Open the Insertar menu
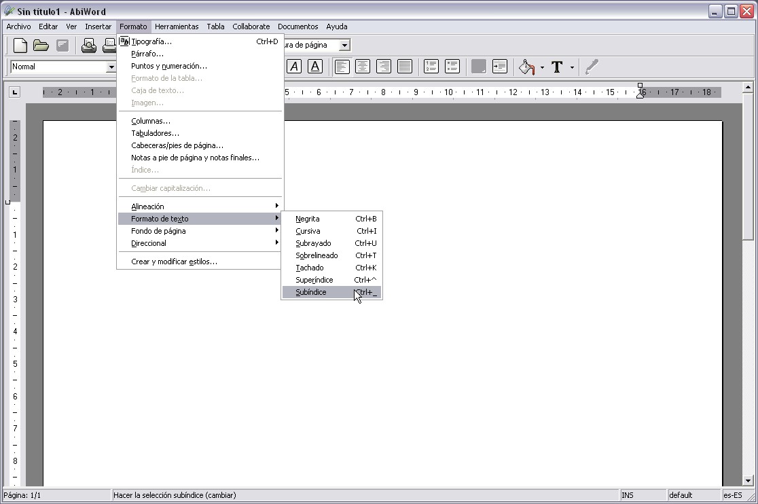Screen dimensions: 758x504 click(x=98, y=26)
